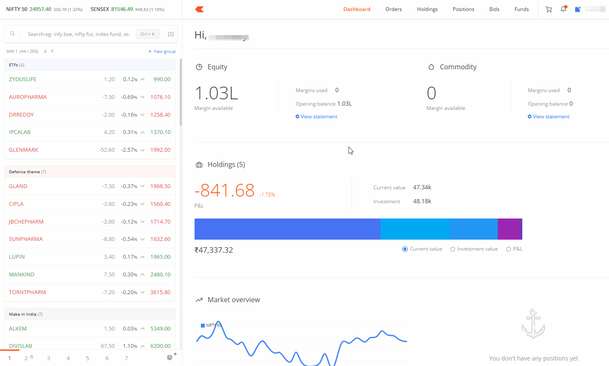The width and height of the screenshot is (609, 366).
Task: Expand the Make in India group header
Action: click(90, 314)
